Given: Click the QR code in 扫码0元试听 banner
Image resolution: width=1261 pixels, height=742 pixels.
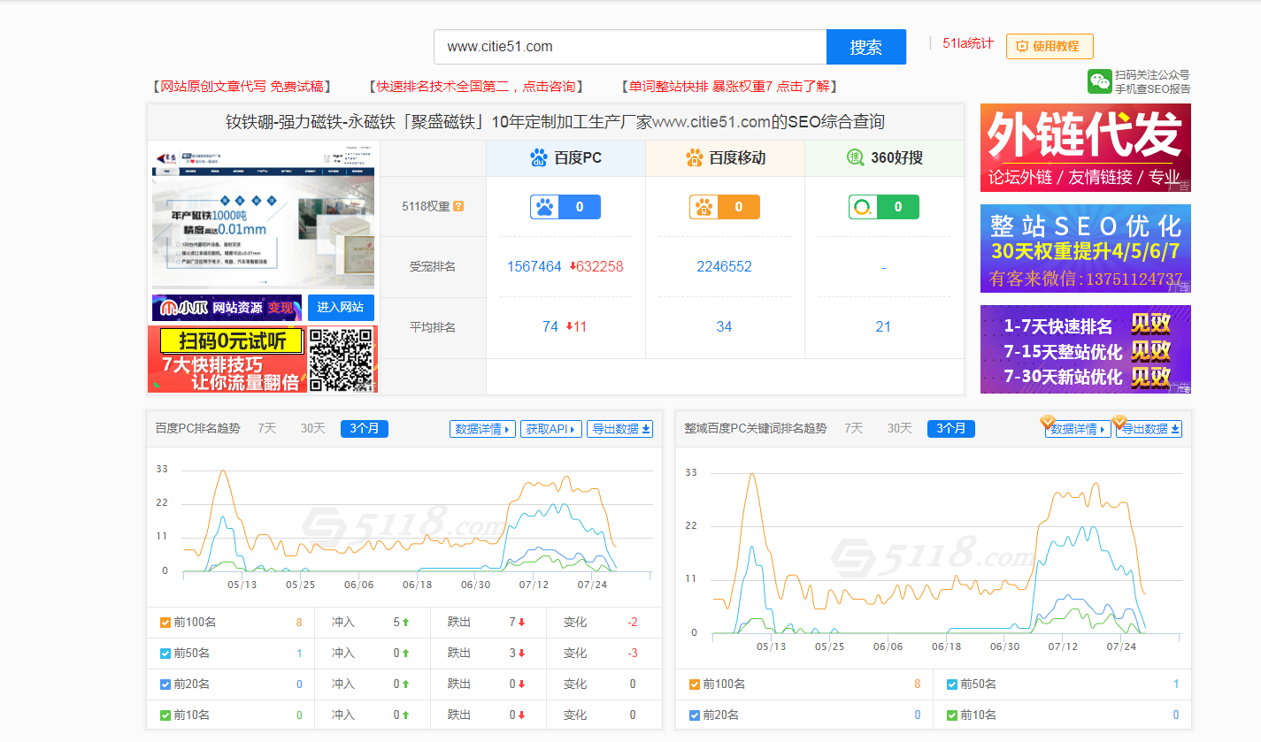Looking at the screenshot, I should (x=341, y=360).
